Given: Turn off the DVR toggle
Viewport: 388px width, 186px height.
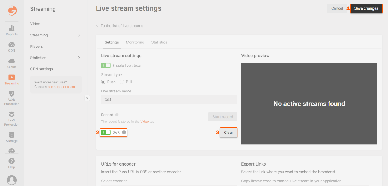Looking at the screenshot, I should [106, 133].
